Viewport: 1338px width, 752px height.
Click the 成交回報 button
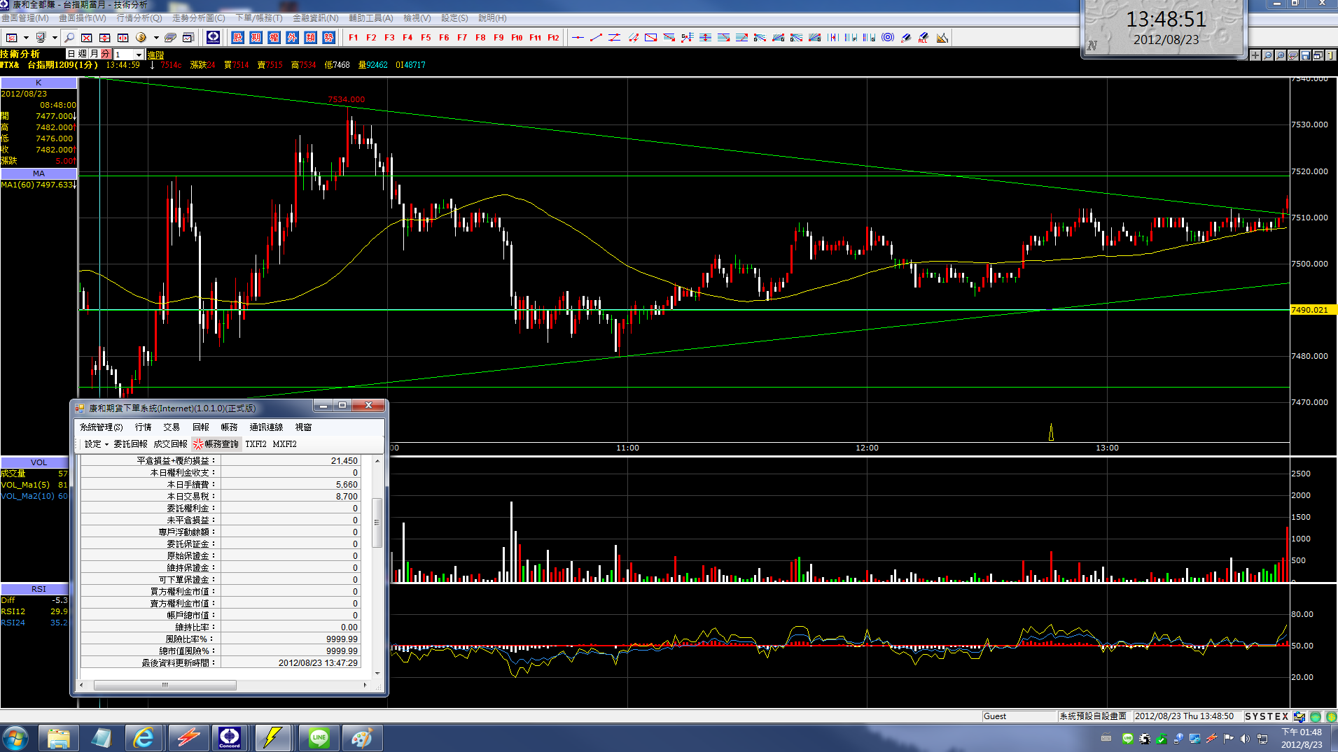click(x=170, y=444)
